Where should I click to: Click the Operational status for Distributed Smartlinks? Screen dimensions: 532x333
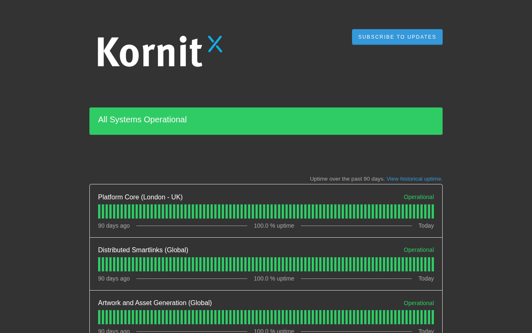click(x=419, y=250)
